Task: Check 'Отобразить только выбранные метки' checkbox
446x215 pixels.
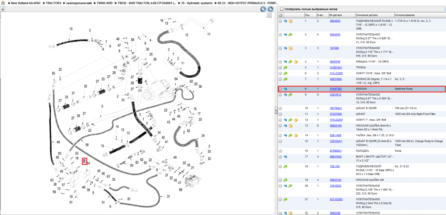Action: (x=281, y=9)
